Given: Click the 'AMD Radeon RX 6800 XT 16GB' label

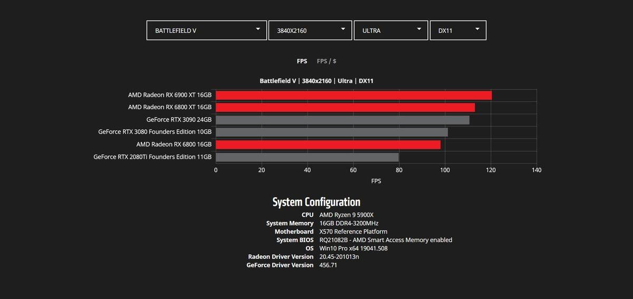Looking at the screenshot, I should pos(170,107).
